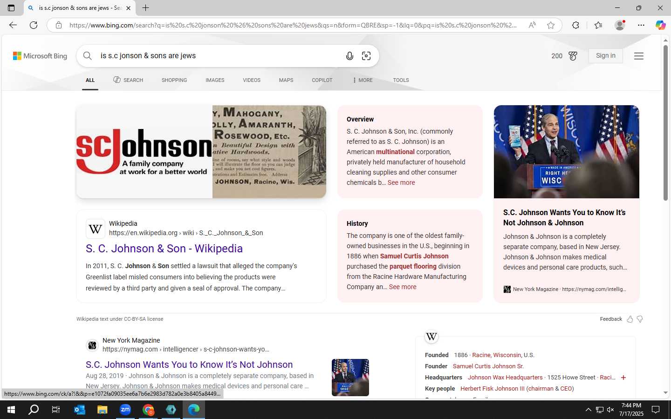Go back to the previous page
Screen dimensions: 671x419
pos(13,25)
